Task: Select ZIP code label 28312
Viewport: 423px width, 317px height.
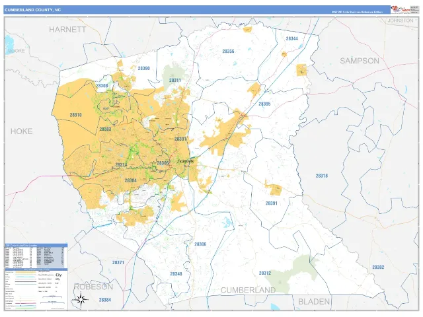Action: pos(265,273)
